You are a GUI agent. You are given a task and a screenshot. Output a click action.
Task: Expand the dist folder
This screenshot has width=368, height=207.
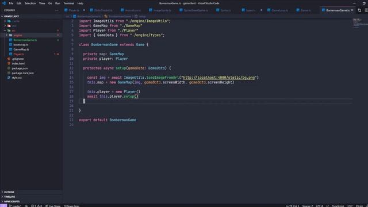pyautogui.click(x=5, y=26)
